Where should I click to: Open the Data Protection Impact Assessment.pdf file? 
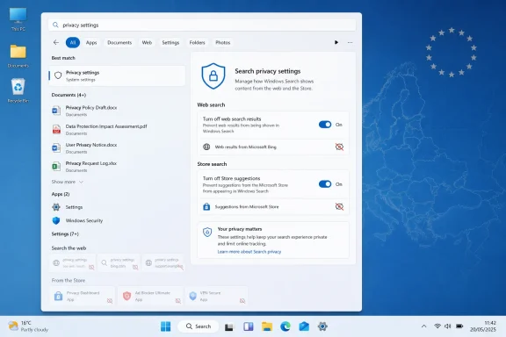pos(117,129)
